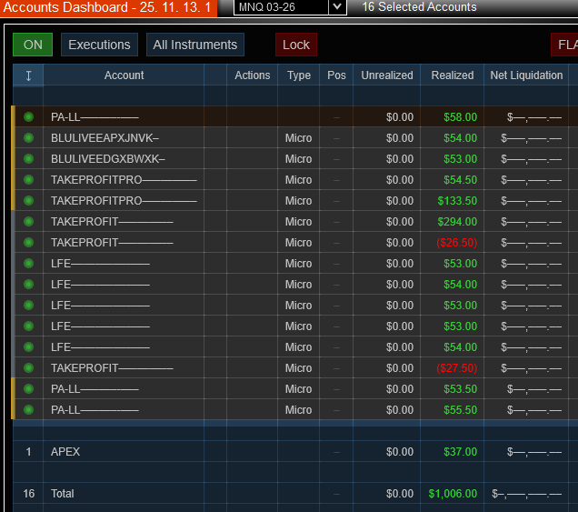Toggle the Lock button
This screenshot has height=512, width=578.
[x=296, y=45]
